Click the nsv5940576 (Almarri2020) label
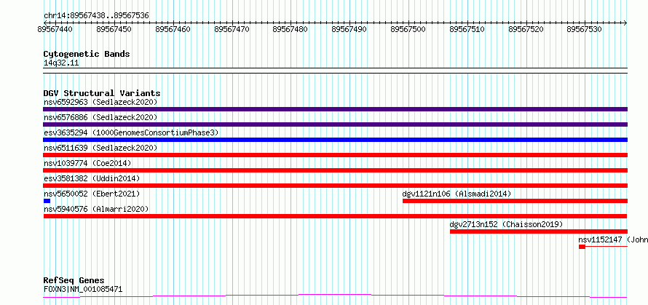This screenshot has width=648, height=305. pos(96,209)
